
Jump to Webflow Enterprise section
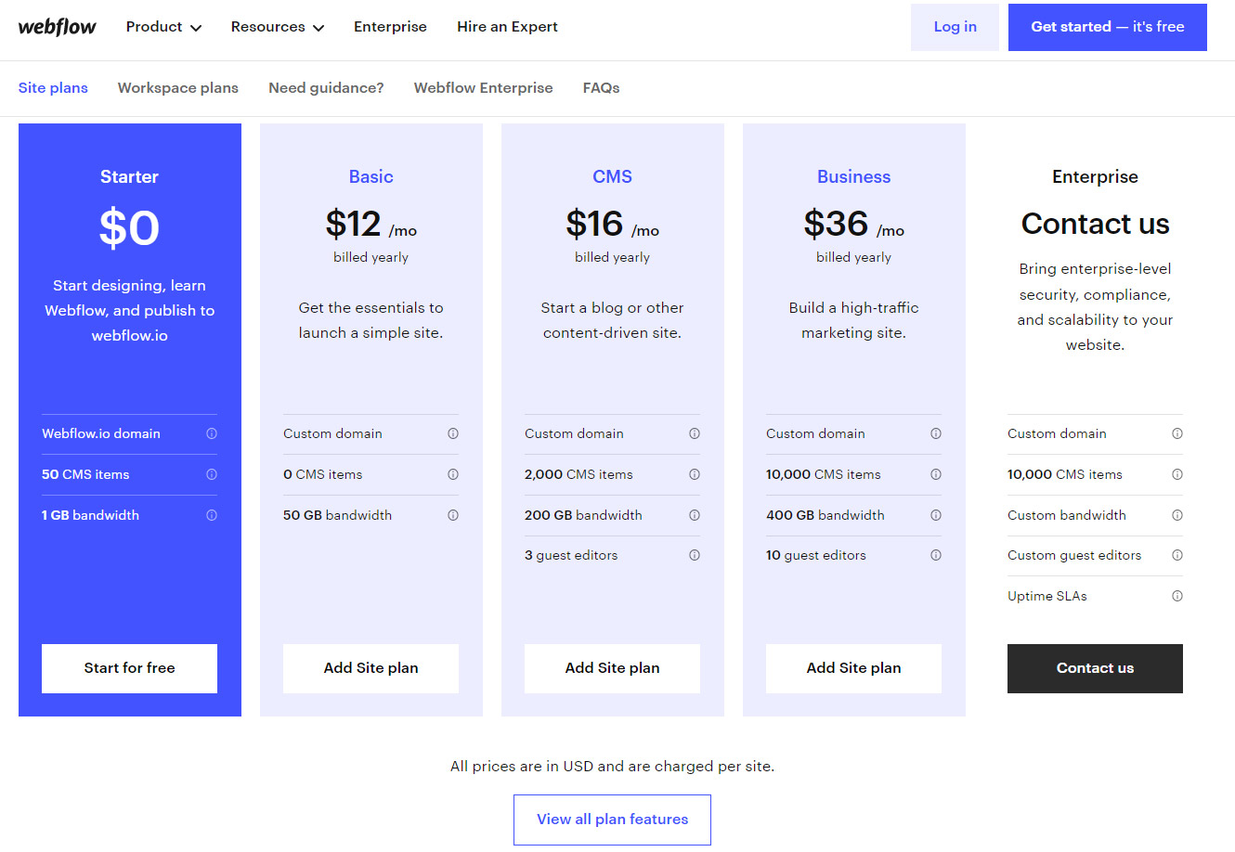click(x=483, y=88)
